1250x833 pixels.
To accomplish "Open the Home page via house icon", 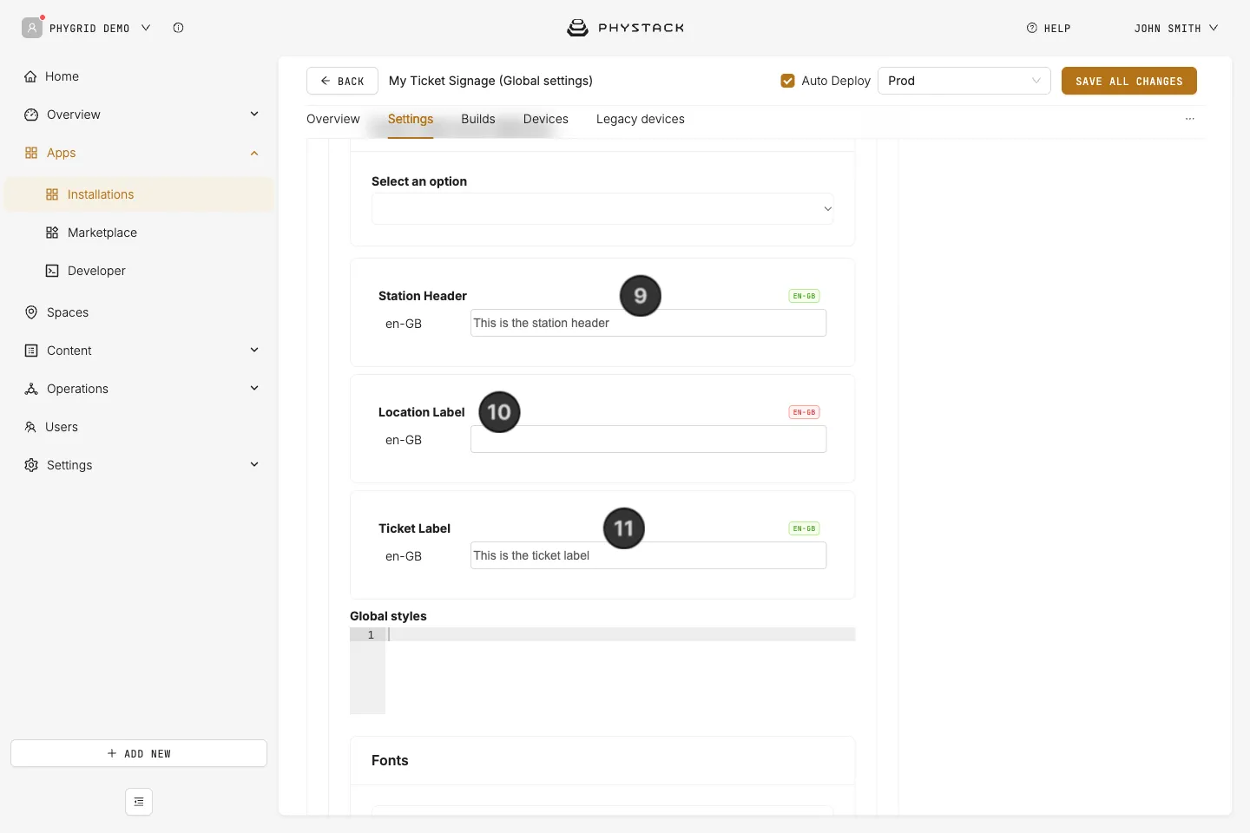I will coord(30,76).
